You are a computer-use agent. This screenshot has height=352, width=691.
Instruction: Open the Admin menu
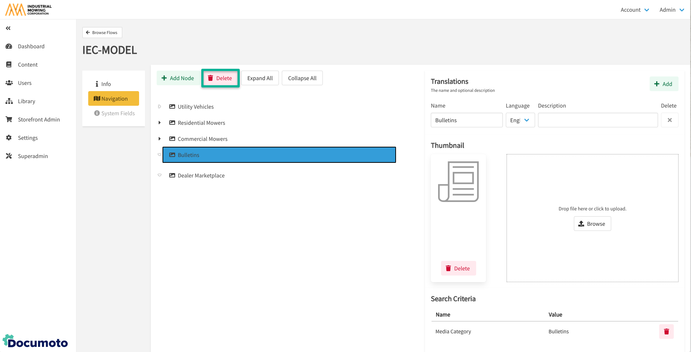pos(671,10)
